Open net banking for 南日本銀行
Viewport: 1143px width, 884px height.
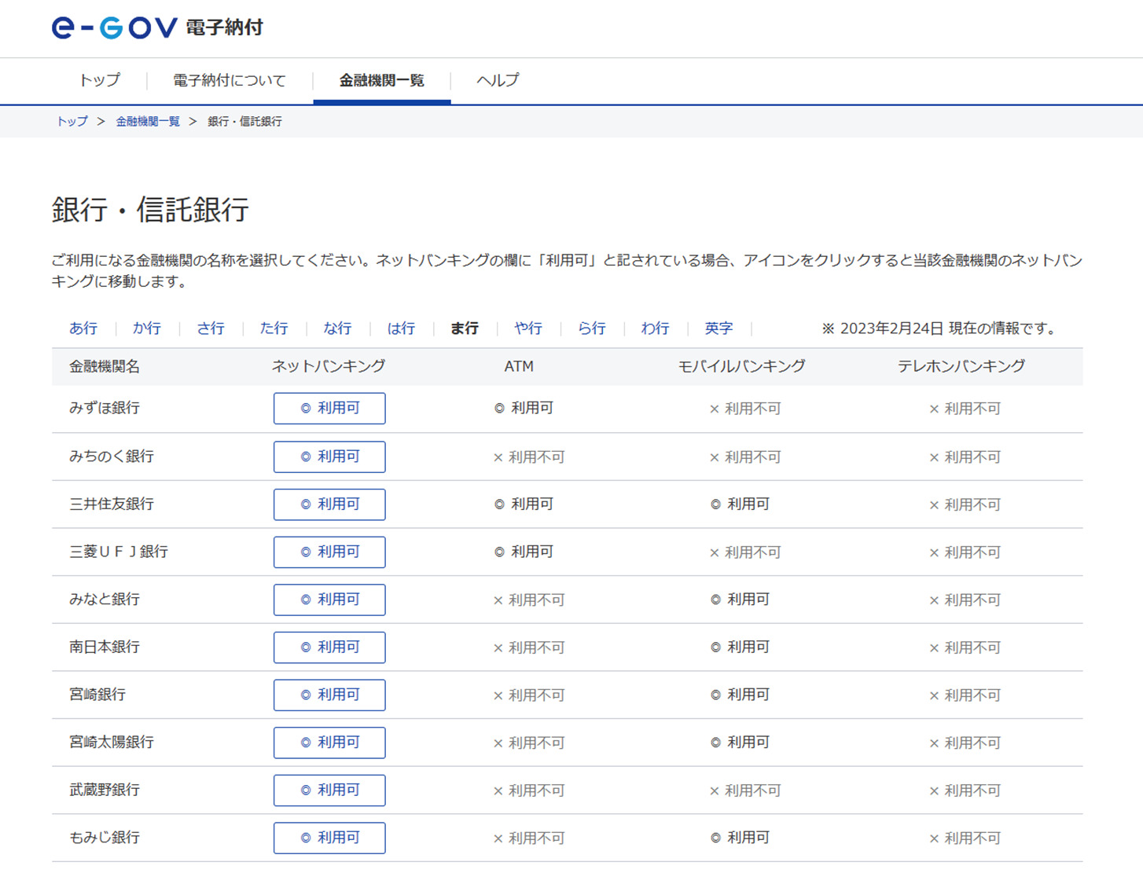click(x=329, y=647)
